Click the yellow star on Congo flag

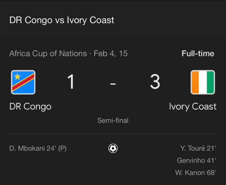pyautogui.click(x=17, y=76)
